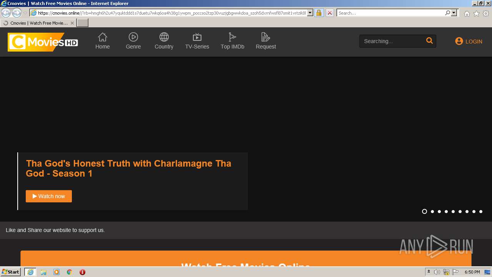The width and height of the screenshot is (492, 277).
Task: Open the Favorites star icon
Action: [x=476, y=13]
